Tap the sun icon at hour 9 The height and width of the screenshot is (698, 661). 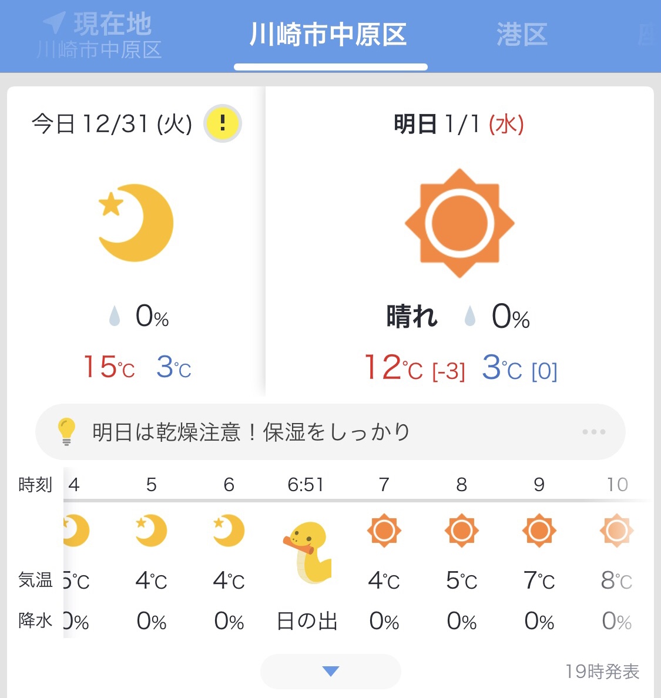point(539,531)
